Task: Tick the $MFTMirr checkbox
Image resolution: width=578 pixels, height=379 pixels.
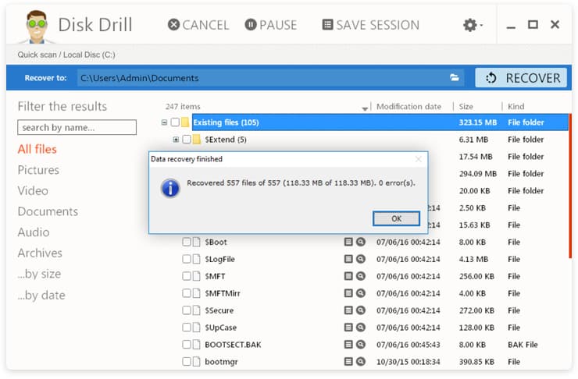Action: point(187,293)
